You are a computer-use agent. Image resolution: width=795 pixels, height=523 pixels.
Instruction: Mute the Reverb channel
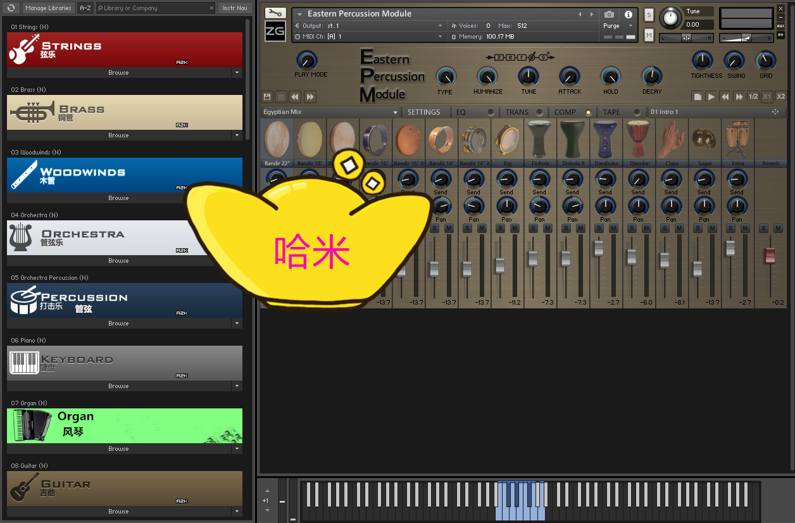pos(778,228)
